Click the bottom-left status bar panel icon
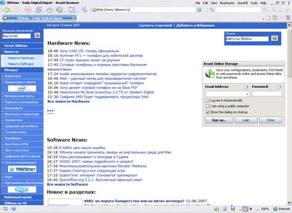 [6, 209]
